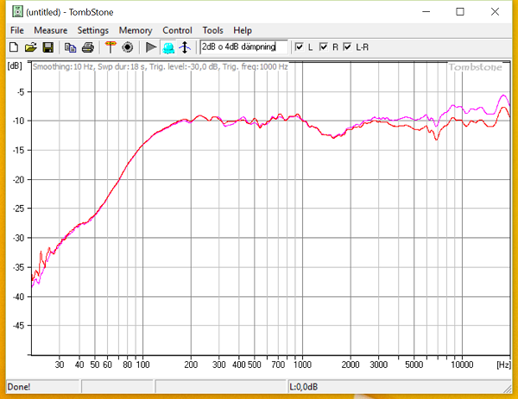Viewport: 518px width, 399px height.
Task: Click the '[dB]' axis unit label
Action: click(15, 65)
